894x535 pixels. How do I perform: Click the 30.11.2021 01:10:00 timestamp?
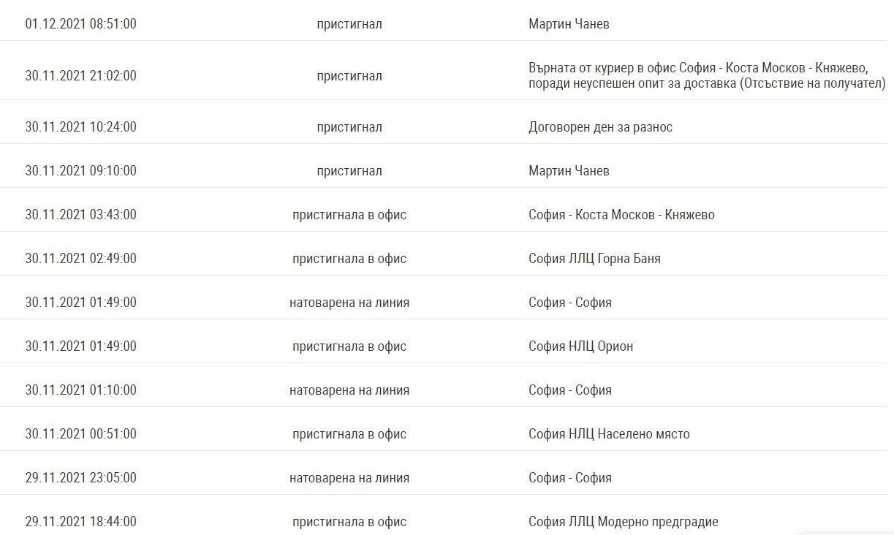click(80, 390)
